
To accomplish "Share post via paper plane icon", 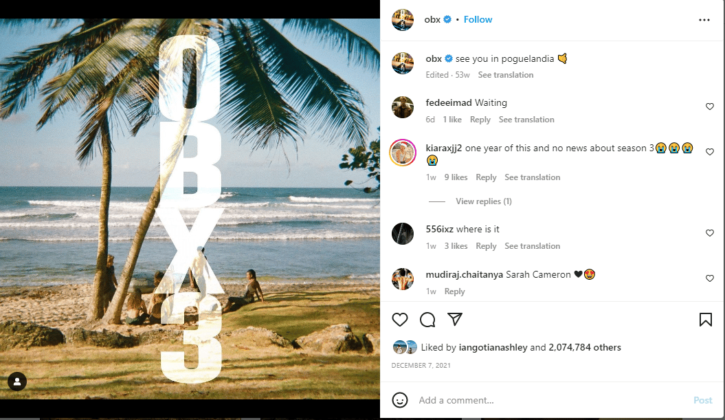I will pyautogui.click(x=454, y=320).
